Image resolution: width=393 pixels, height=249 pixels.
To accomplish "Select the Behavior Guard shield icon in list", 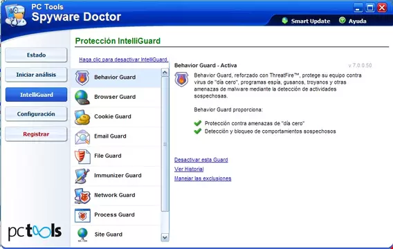I will click(82, 78).
